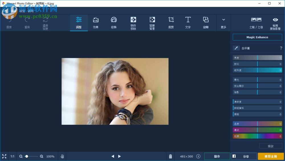Select the 變更背景 (Change Background) tool
Viewport: 285px width, 161px height.
click(x=152, y=23)
